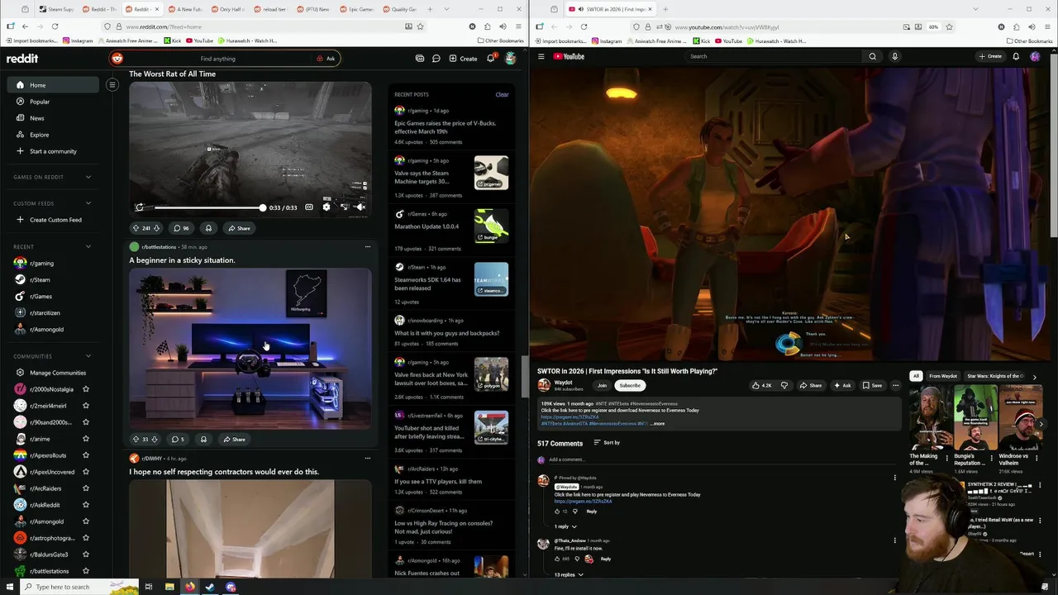
Task: Favorite r/anime with its star
Action: (86, 439)
